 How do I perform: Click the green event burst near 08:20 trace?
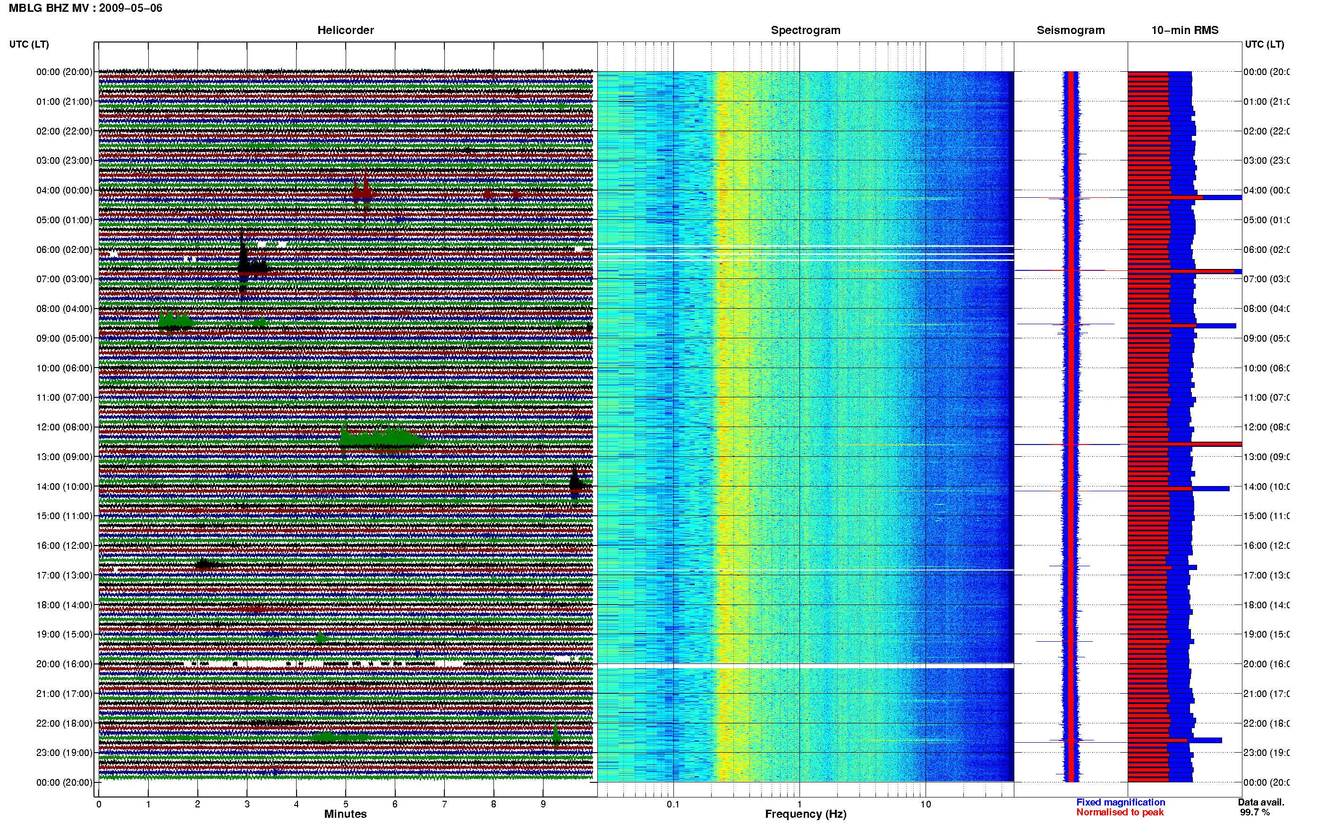point(176,321)
